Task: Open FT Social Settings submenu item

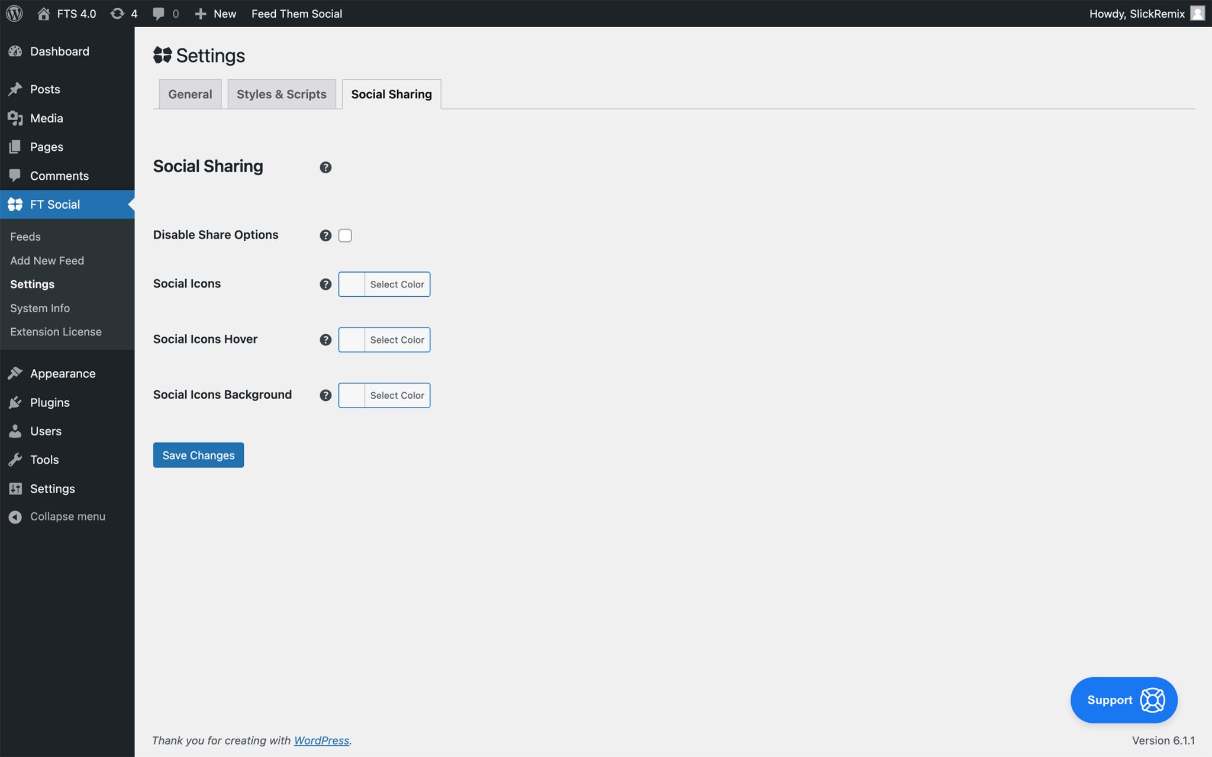Action: (x=33, y=284)
